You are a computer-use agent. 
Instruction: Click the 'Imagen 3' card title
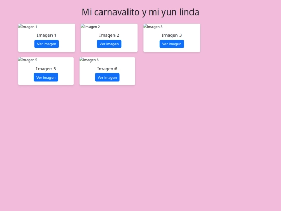(x=172, y=35)
